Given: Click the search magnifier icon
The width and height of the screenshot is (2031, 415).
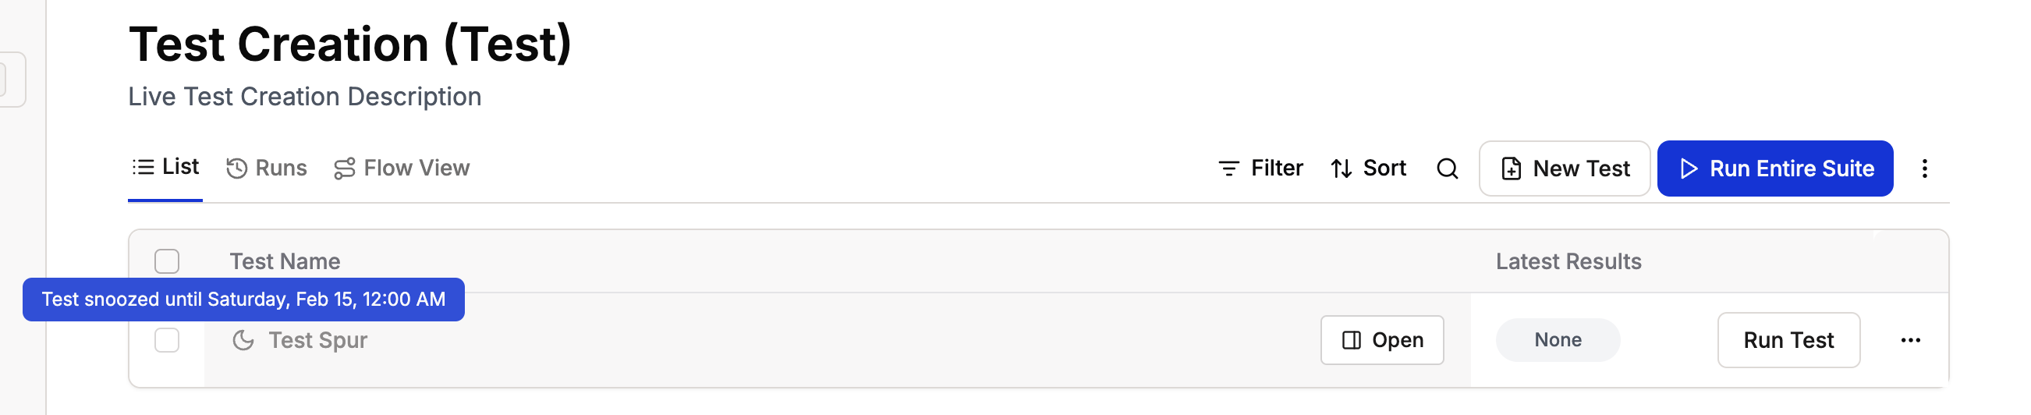Looking at the screenshot, I should pyautogui.click(x=1447, y=168).
